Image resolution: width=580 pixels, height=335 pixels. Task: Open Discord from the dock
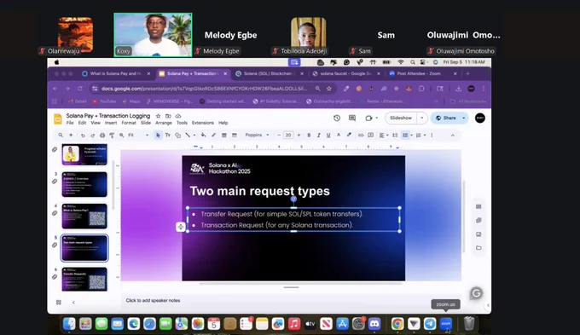click(x=374, y=324)
